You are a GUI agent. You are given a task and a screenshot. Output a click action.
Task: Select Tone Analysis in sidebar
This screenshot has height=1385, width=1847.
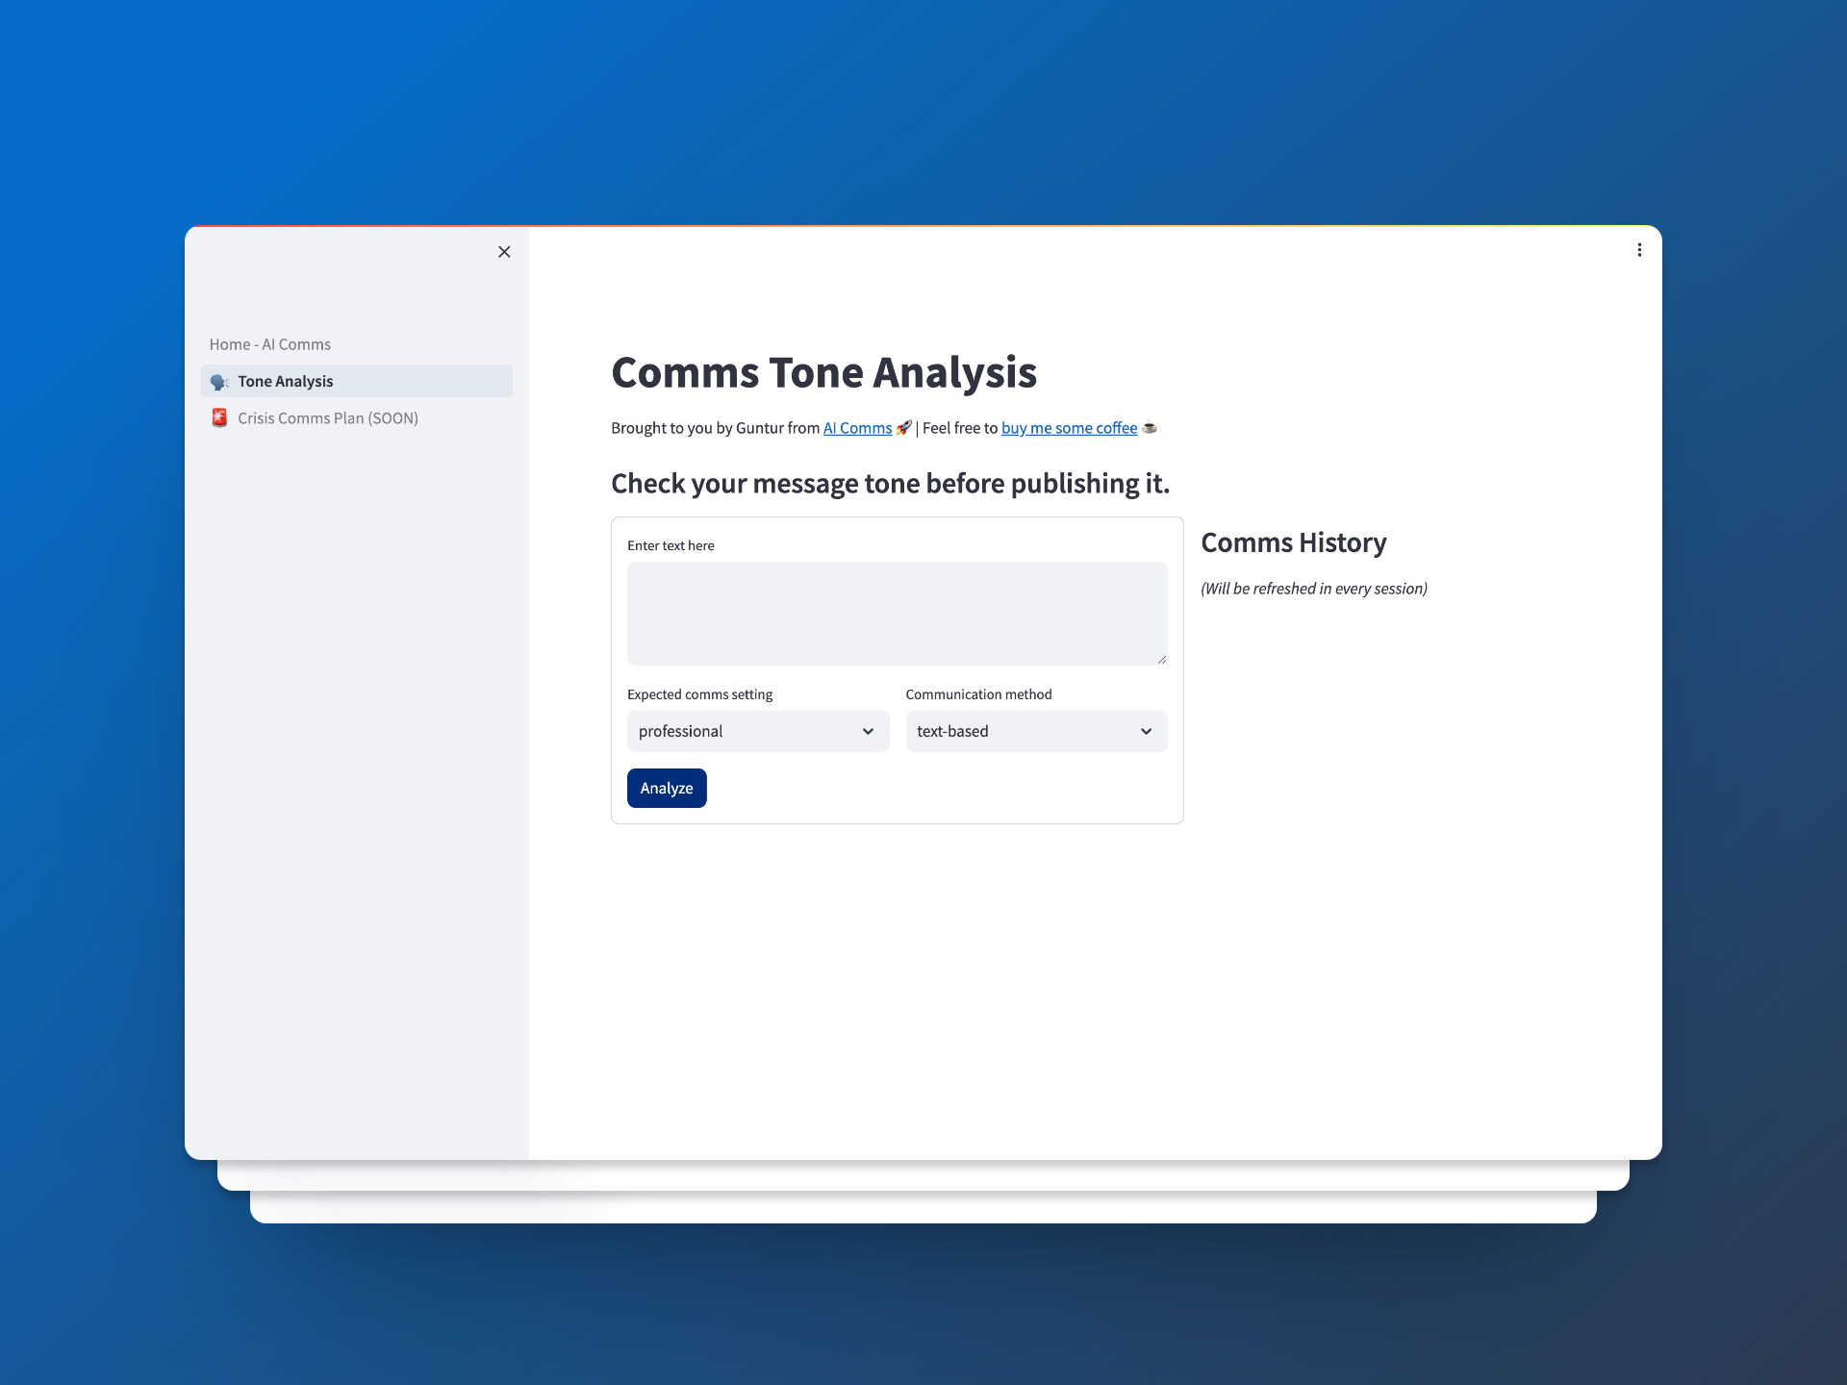tap(286, 382)
